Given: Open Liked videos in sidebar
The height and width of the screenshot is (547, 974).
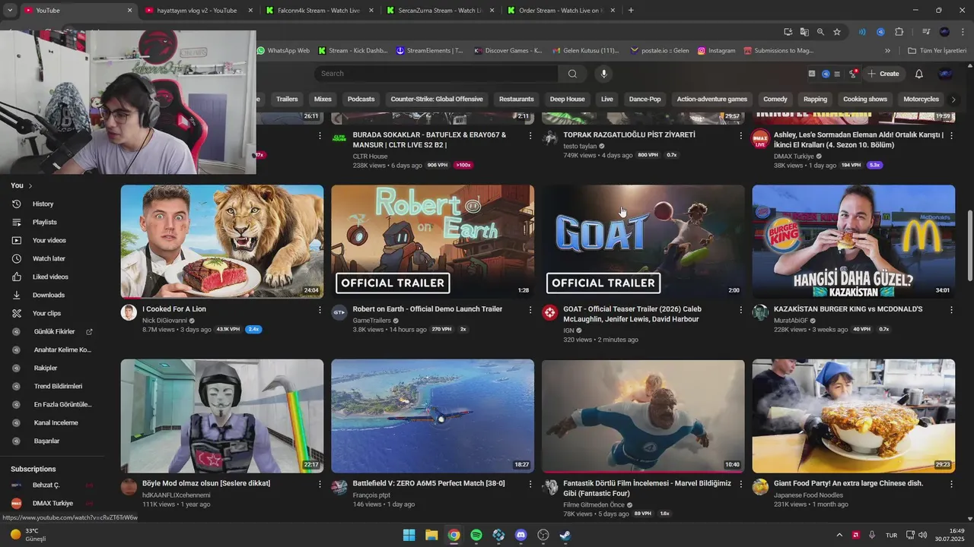Looking at the screenshot, I should pyautogui.click(x=50, y=277).
